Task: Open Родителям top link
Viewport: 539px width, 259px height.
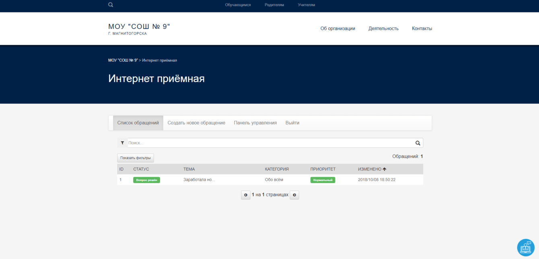Action: 274,5
